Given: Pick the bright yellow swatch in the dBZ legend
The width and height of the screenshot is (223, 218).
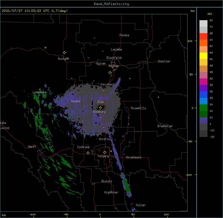Looking at the screenshot, I should [x=203, y=56].
